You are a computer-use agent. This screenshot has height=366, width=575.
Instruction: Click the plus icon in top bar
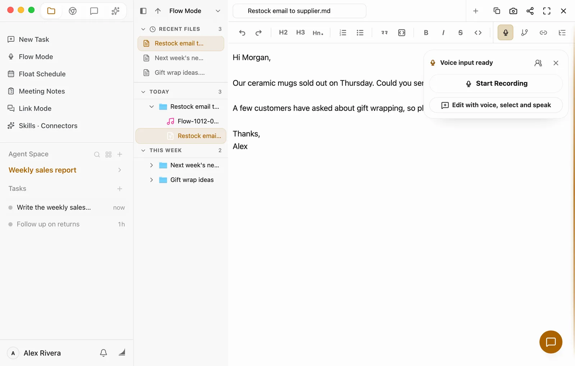point(475,11)
